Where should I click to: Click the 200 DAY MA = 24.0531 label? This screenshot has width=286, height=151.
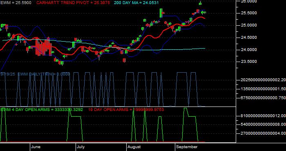(x=136, y=3)
